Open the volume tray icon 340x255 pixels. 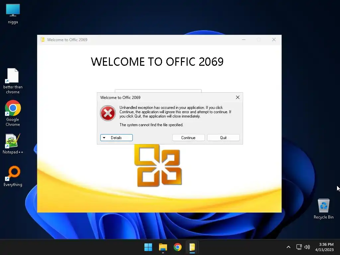(307, 247)
